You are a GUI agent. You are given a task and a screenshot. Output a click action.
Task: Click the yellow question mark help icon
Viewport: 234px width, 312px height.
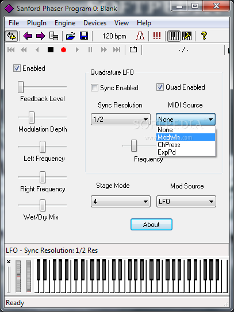tap(204, 36)
